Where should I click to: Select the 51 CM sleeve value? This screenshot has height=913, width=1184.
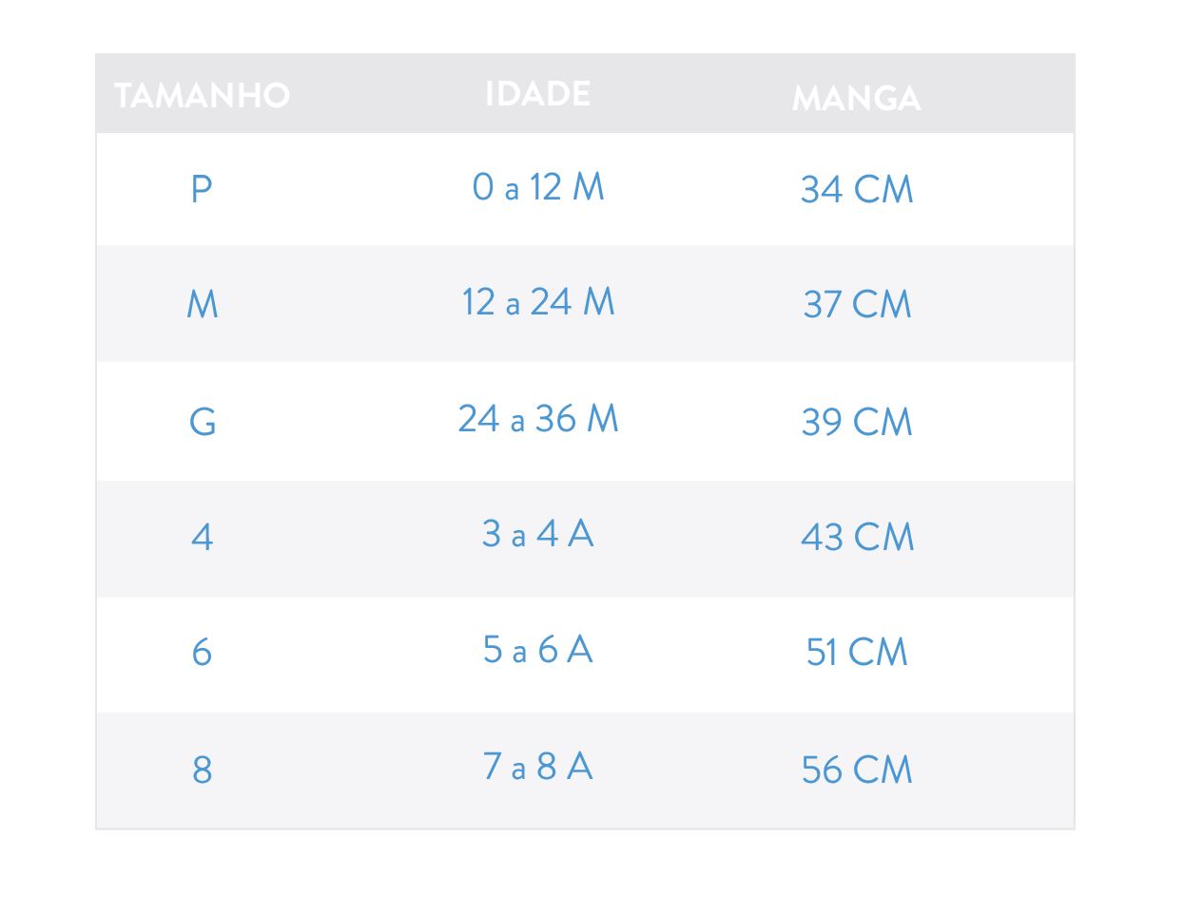coord(857,653)
